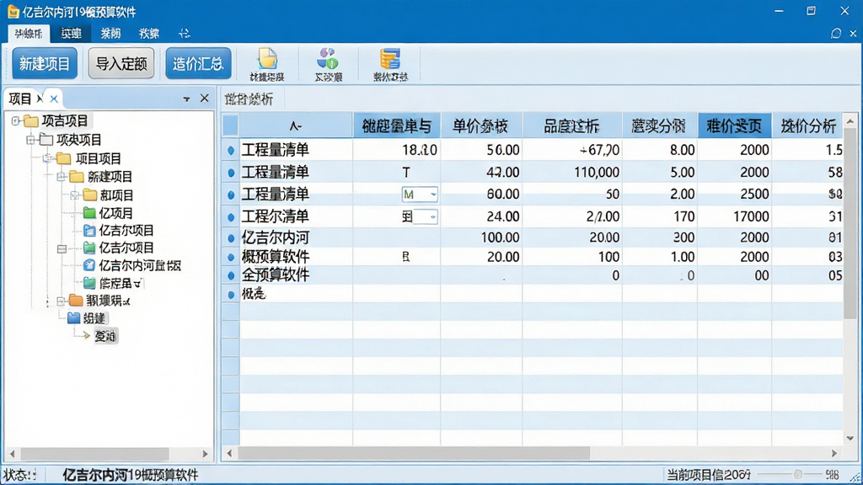Click the 导入定额 button
Viewport: 863px width, 485px height.
click(121, 64)
